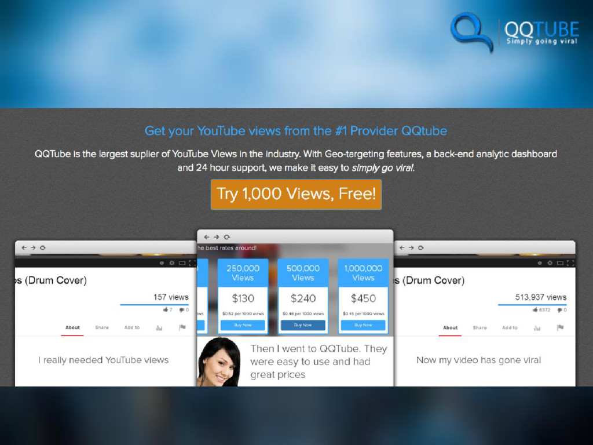
Task: Click the QQTube logo
Action: [515, 32]
